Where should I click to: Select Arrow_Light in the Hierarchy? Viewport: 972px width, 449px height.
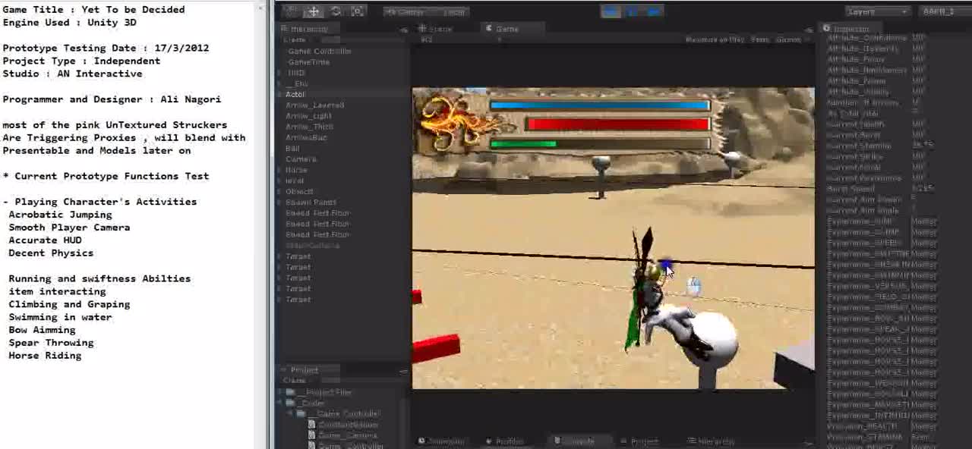308,116
